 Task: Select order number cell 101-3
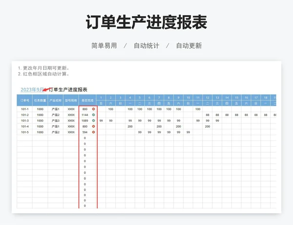(x=25, y=121)
